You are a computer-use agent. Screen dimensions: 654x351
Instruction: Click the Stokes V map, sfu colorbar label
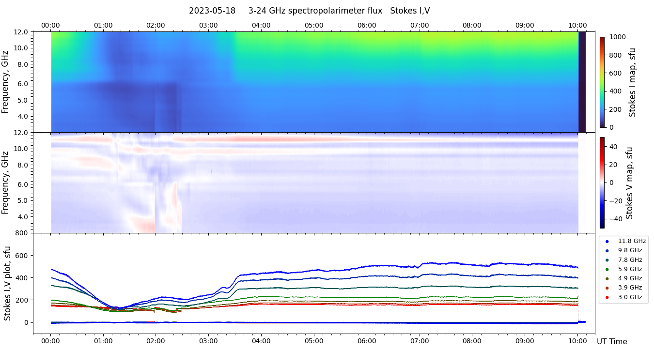click(x=630, y=183)
